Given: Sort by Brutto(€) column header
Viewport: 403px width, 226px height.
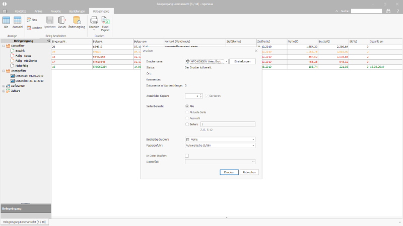Looking at the screenshot, I should click(333, 41).
